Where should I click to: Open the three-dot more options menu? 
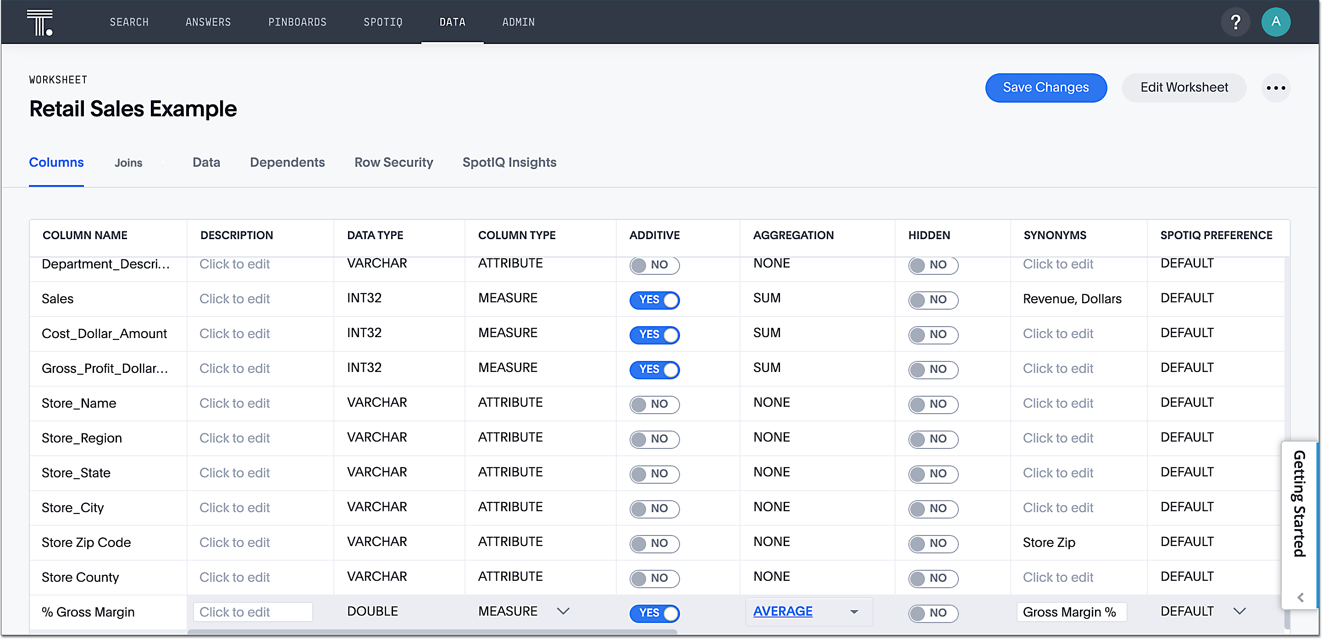click(x=1275, y=87)
